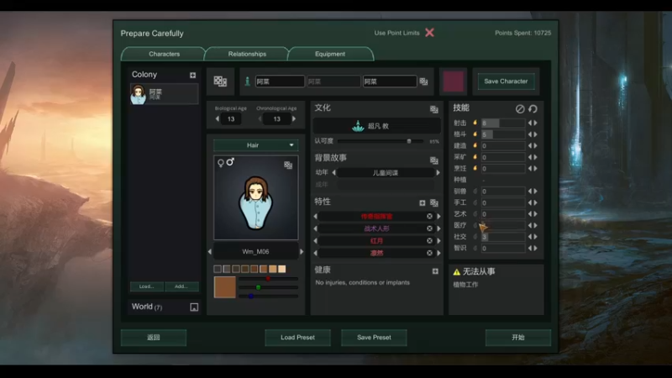The image size is (672, 378).
Task: Click the 超凡教 ideology lotus icon
Action: pyautogui.click(x=358, y=125)
